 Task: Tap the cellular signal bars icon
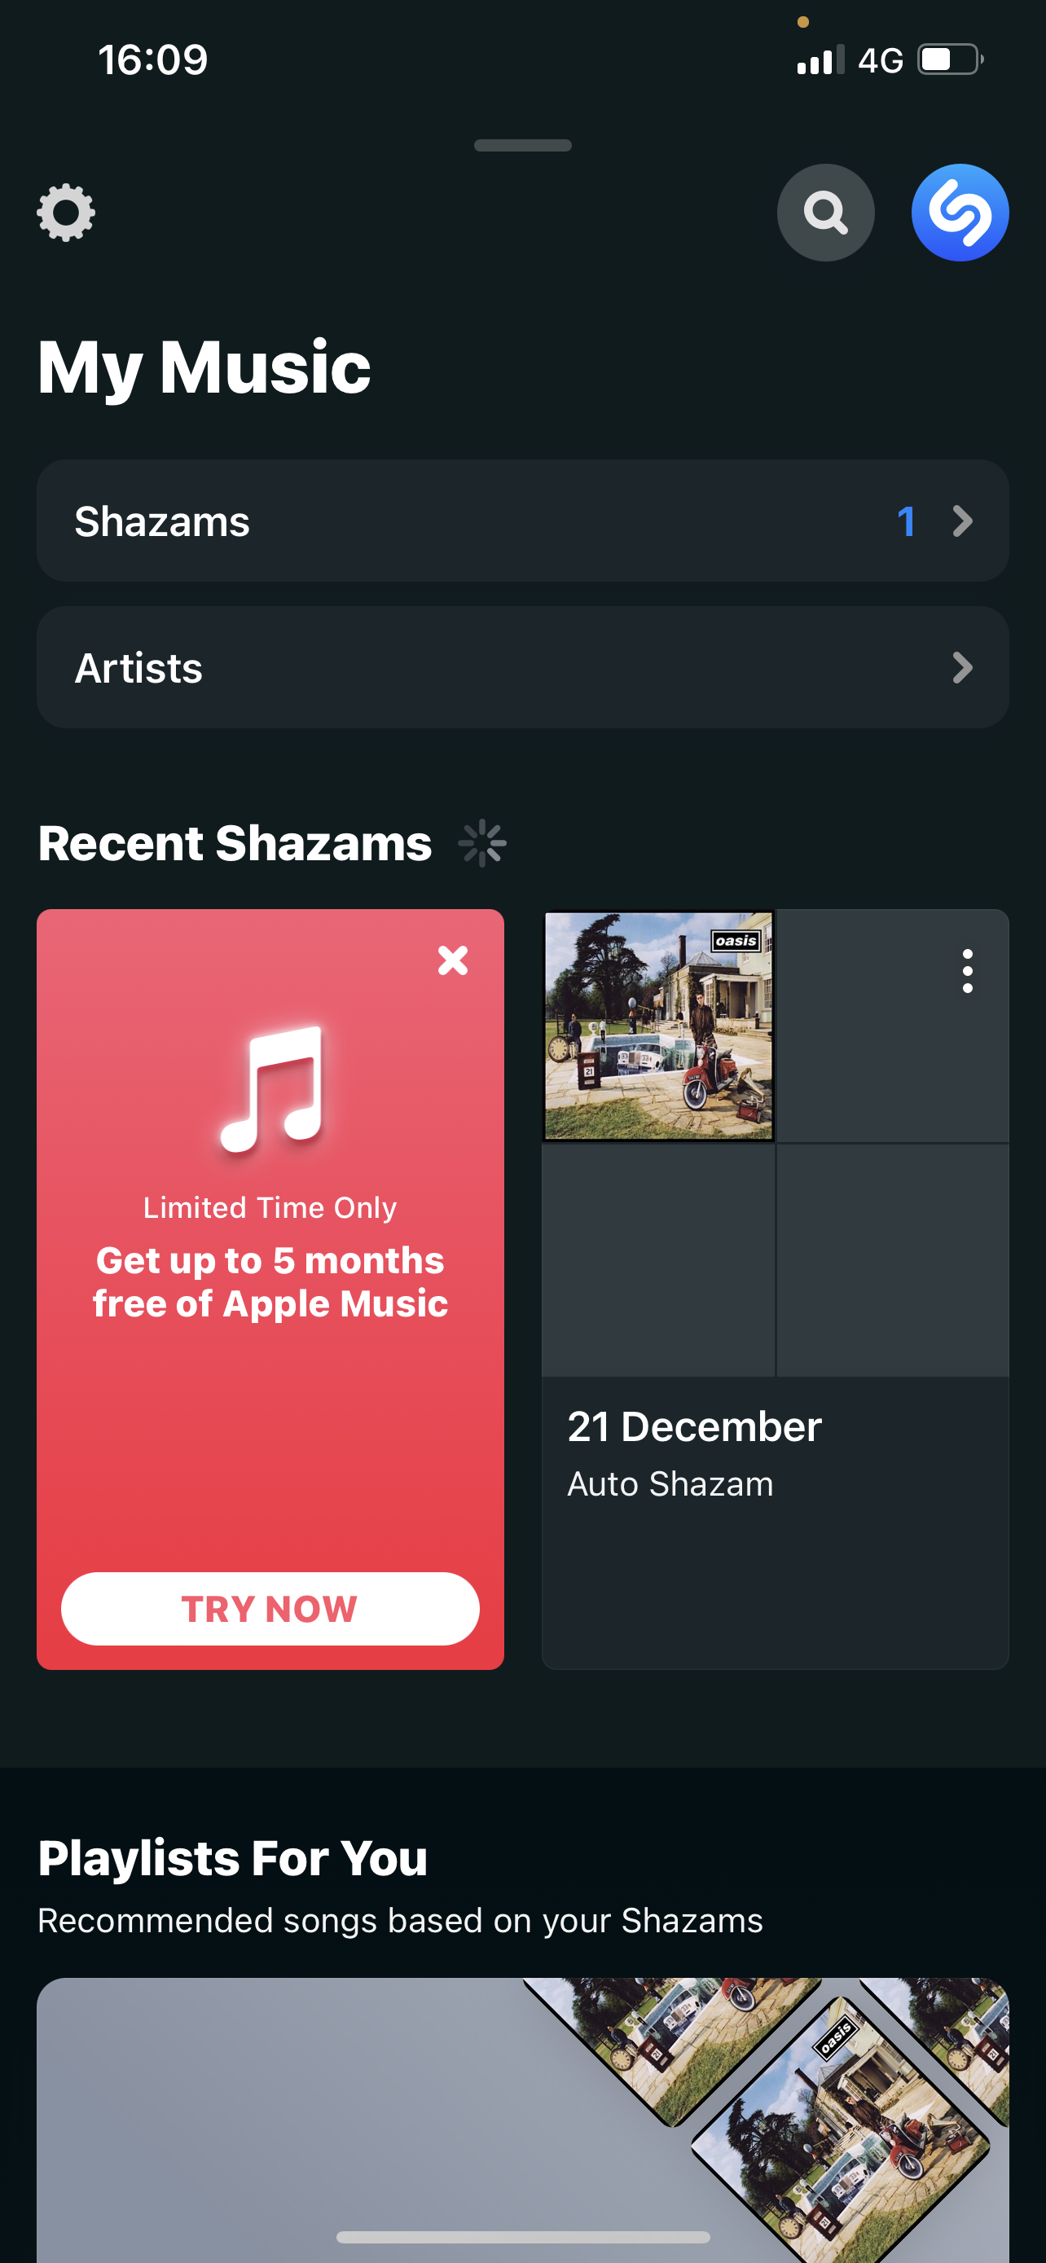pyautogui.click(x=820, y=60)
